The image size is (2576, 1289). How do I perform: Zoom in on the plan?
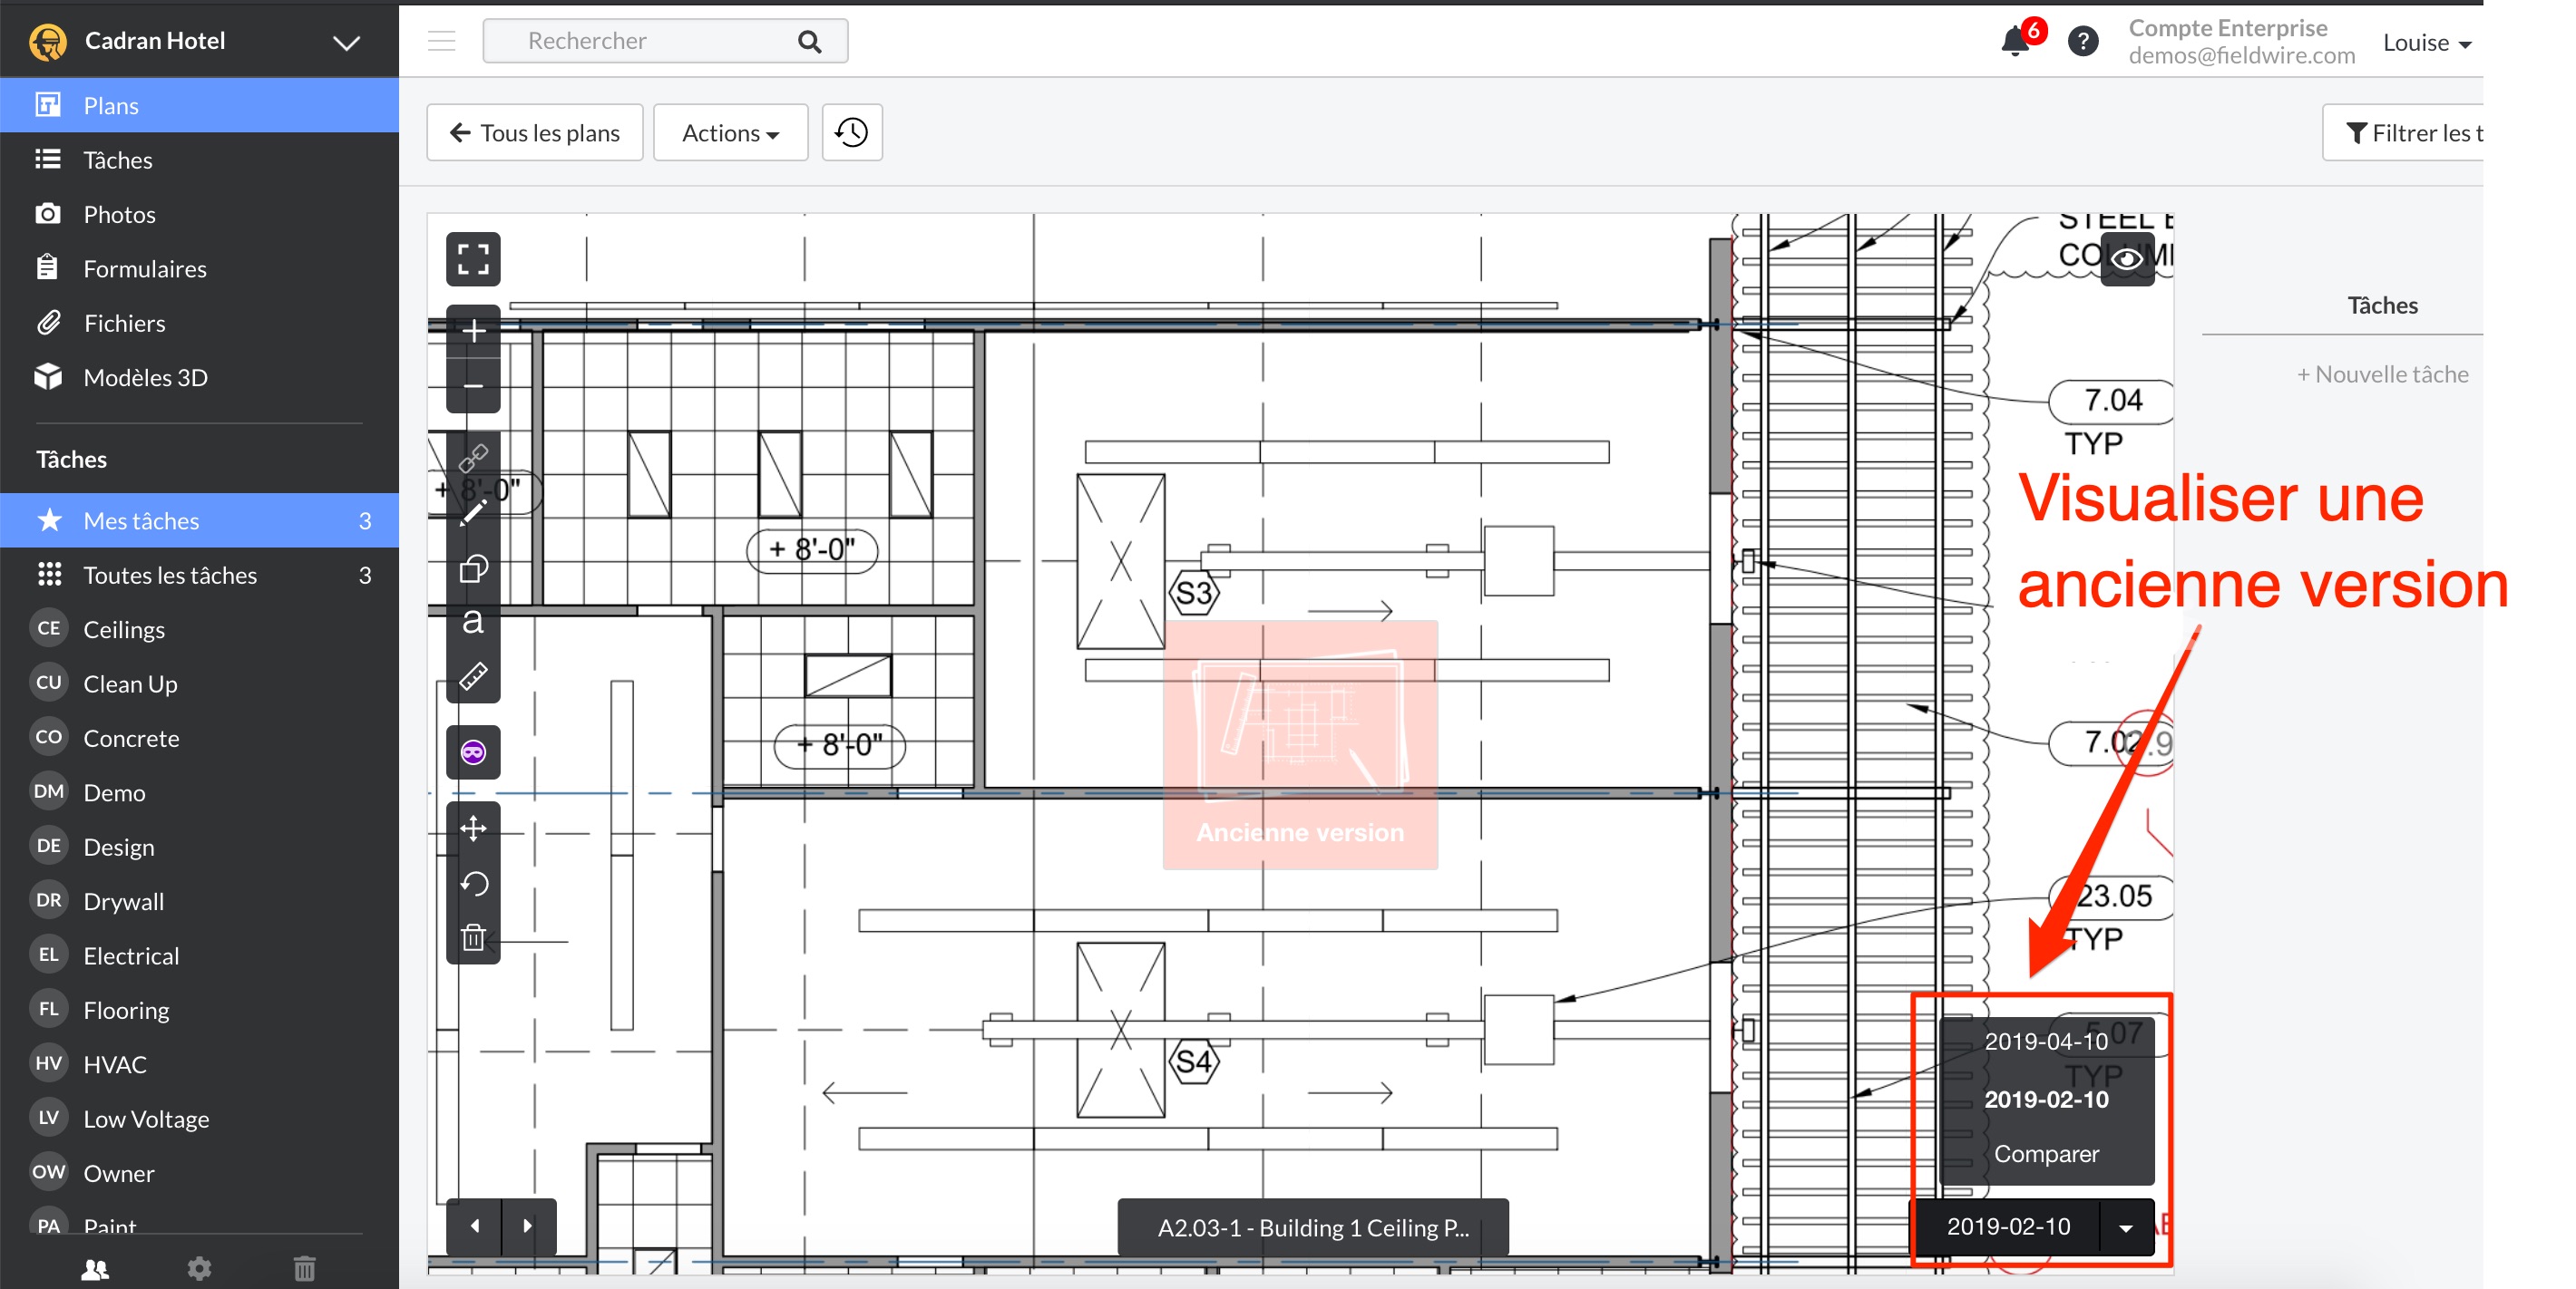(473, 331)
